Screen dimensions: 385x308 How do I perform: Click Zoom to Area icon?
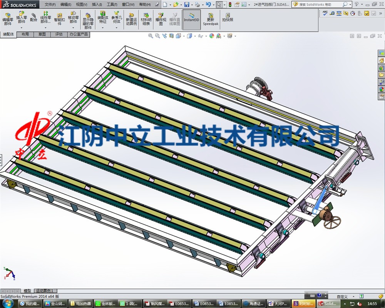point(157,36)
